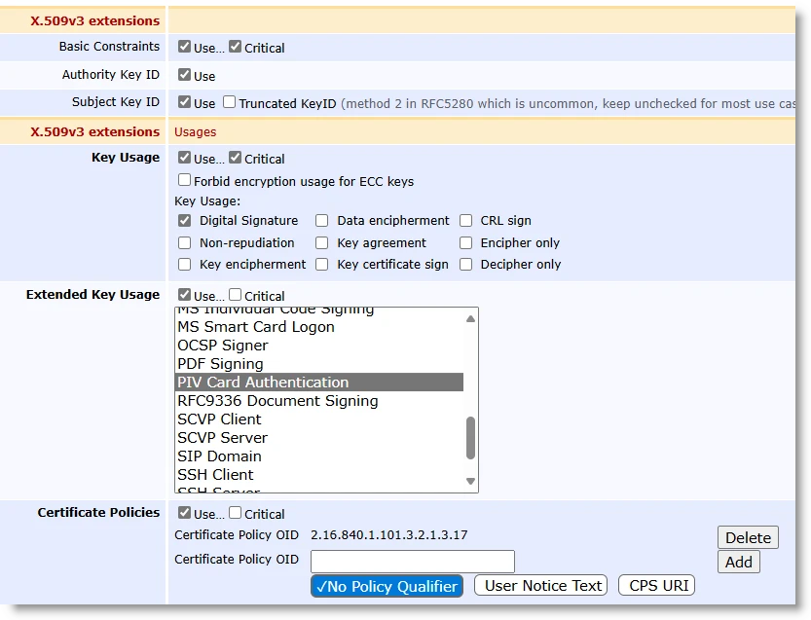The height and width of the screenshot is (620, 811).
Task: Focus the Certificate Policy OID input
Action: point(413,561)
